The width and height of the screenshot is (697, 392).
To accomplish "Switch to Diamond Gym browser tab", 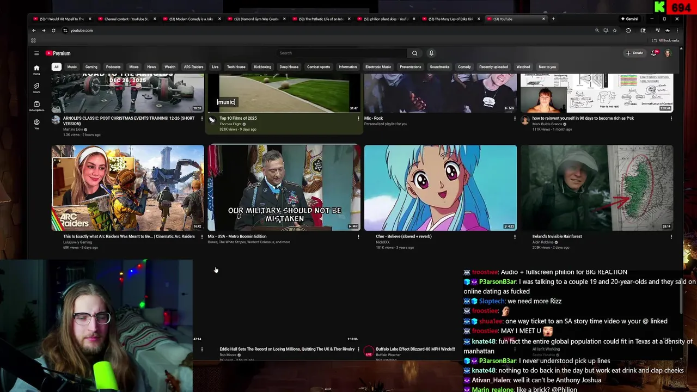I will click(x=255, y=19).
